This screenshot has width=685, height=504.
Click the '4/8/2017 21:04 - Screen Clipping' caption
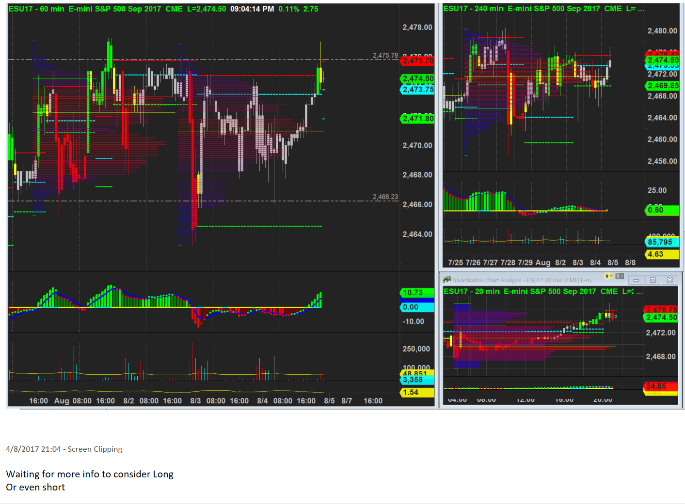[x=64, y=449]
